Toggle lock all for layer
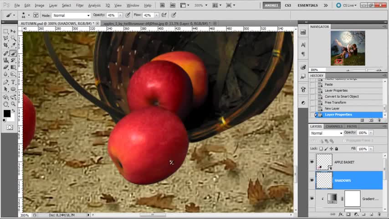 pos(337,149)
